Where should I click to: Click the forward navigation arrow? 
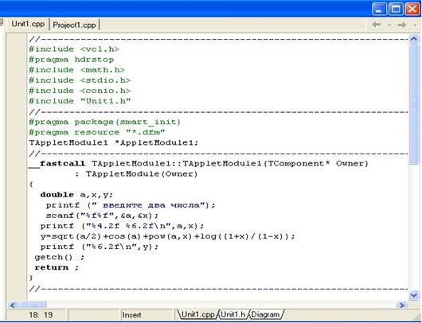402,25
